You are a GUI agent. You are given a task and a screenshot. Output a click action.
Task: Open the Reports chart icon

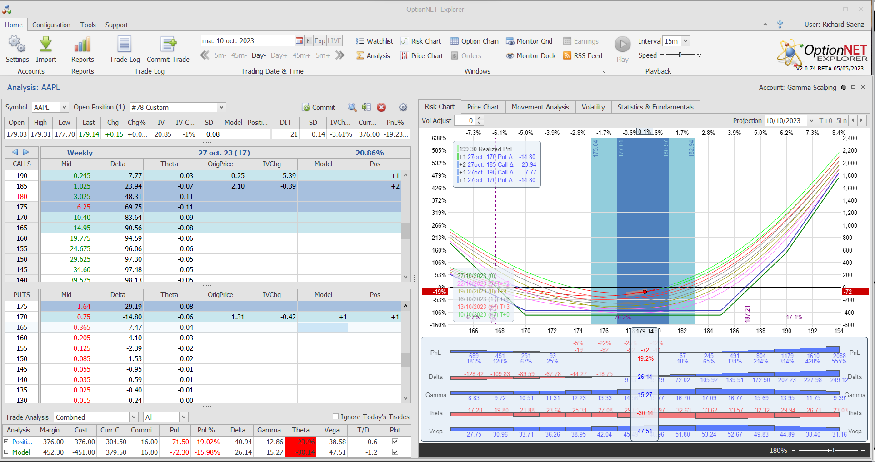82,45
